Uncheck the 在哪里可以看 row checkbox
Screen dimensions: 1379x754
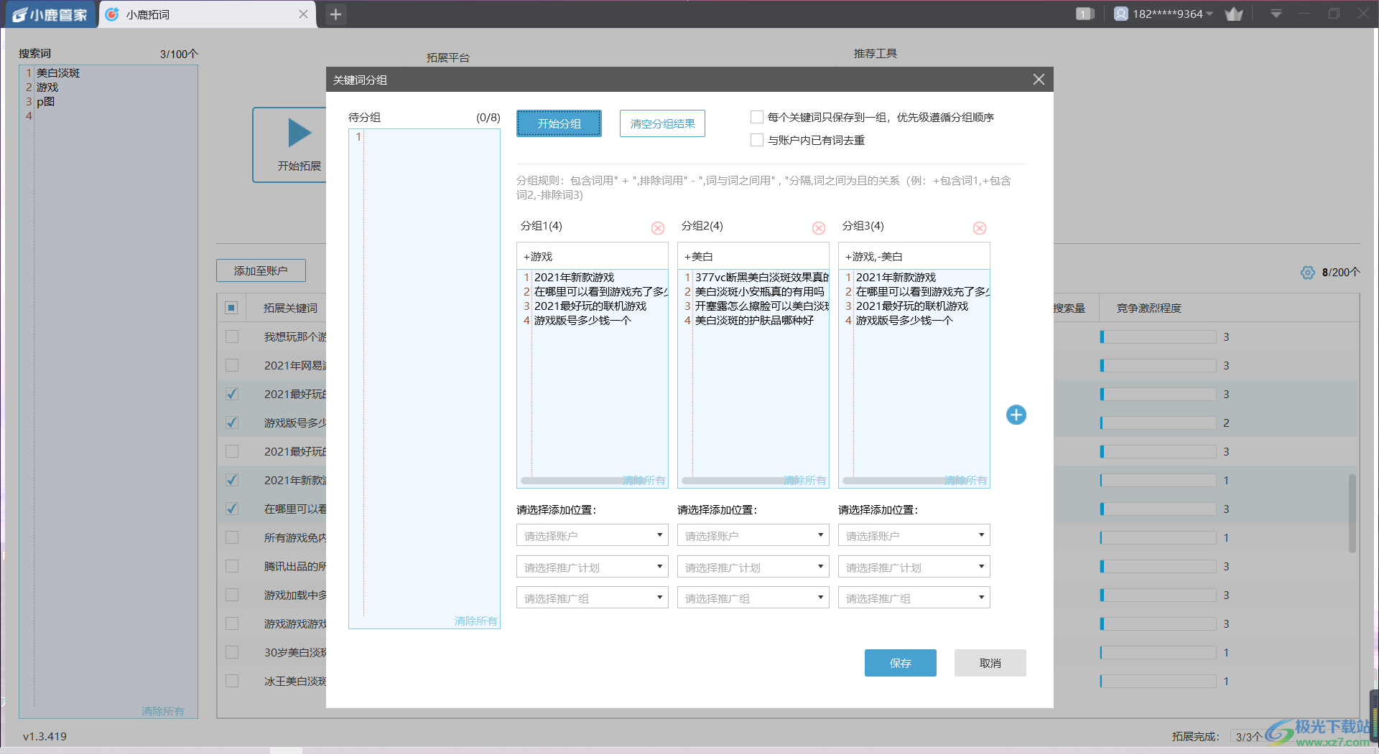click(x=231, y=509)
